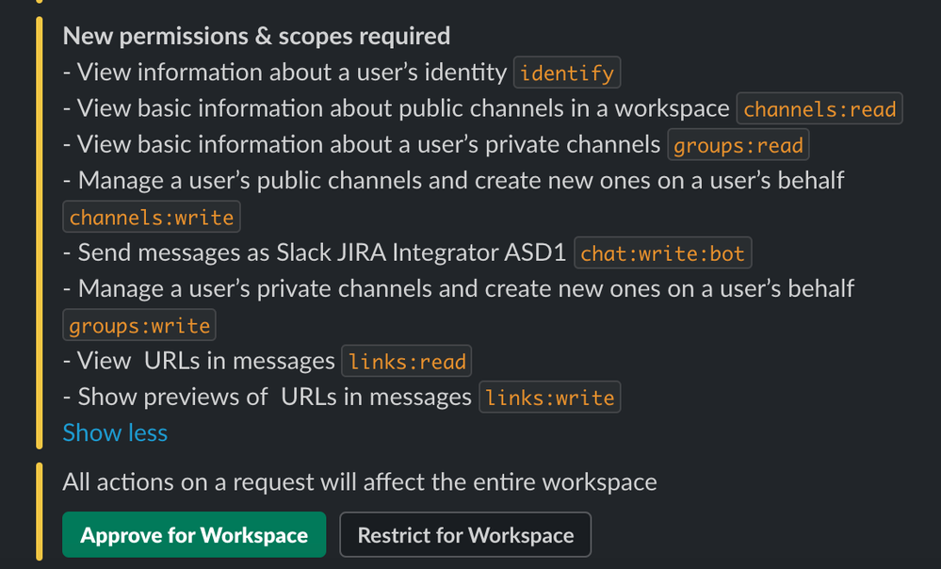Select the links:write scope tag

(x=550, y=397)
